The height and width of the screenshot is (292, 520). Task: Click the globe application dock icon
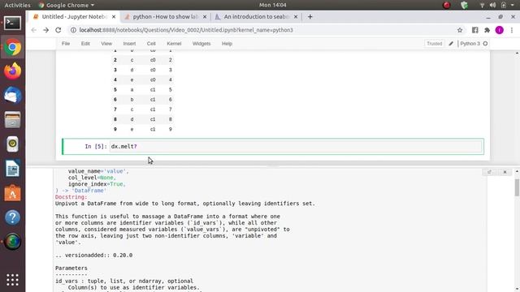[12, 242]
